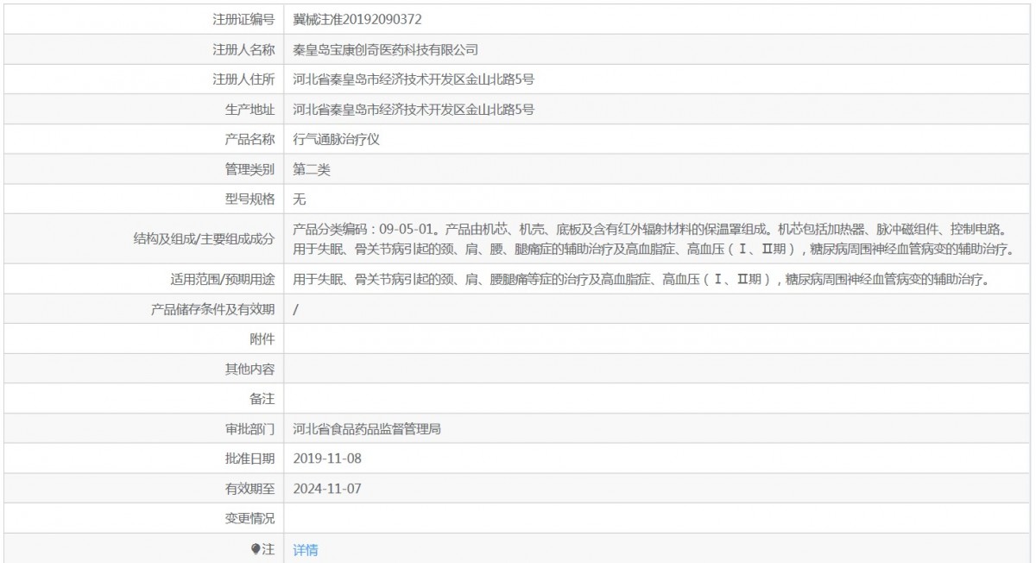Click the 变更情况 label

tap(250, 519)
